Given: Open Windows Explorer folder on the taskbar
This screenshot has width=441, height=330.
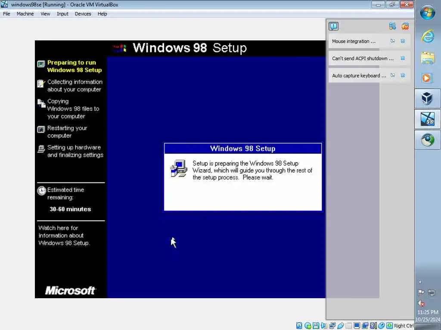Looking at the screenshot, I should pyautogui.click(x=428, y=58).
